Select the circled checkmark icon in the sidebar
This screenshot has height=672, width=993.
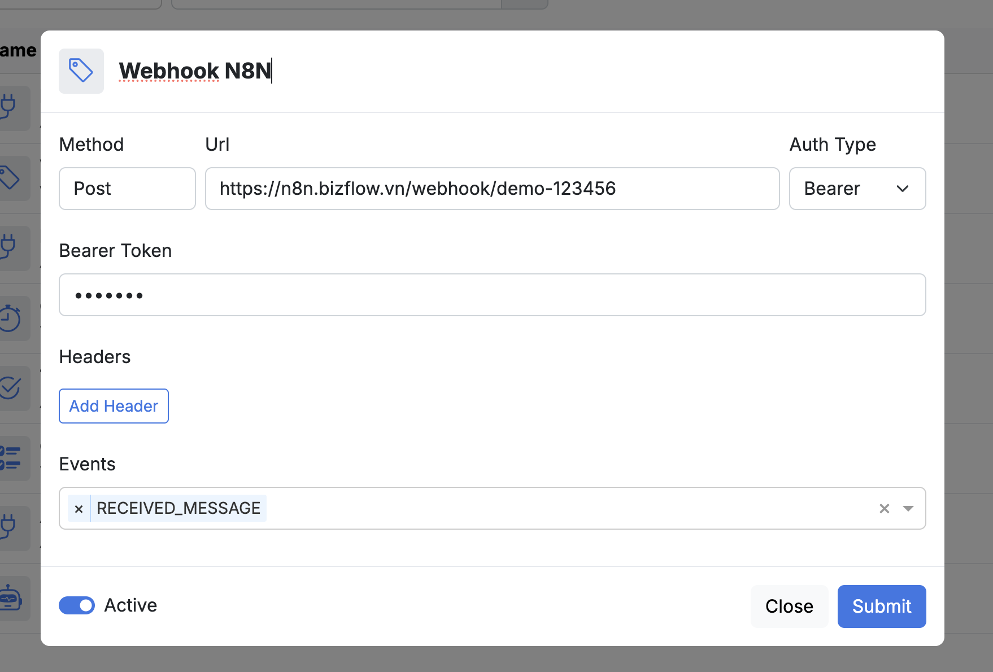10,389
